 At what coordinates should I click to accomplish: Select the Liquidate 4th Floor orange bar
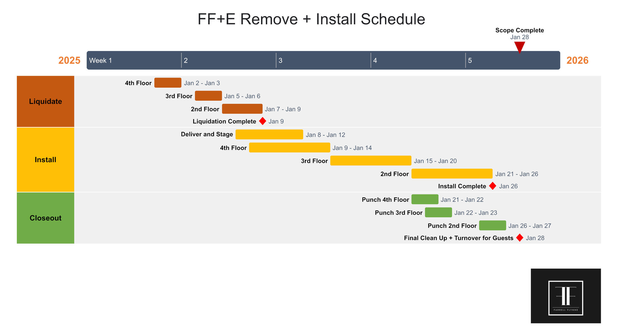click(x=168, y=83)
